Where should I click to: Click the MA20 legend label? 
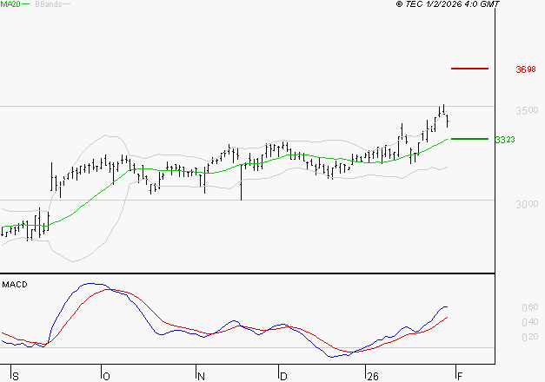10,4
